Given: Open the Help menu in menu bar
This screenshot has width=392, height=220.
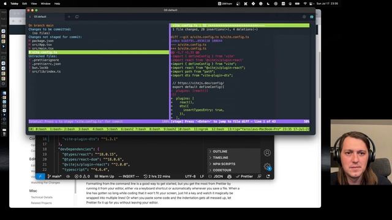Looking at the screenshot, I should pos(57,4).
